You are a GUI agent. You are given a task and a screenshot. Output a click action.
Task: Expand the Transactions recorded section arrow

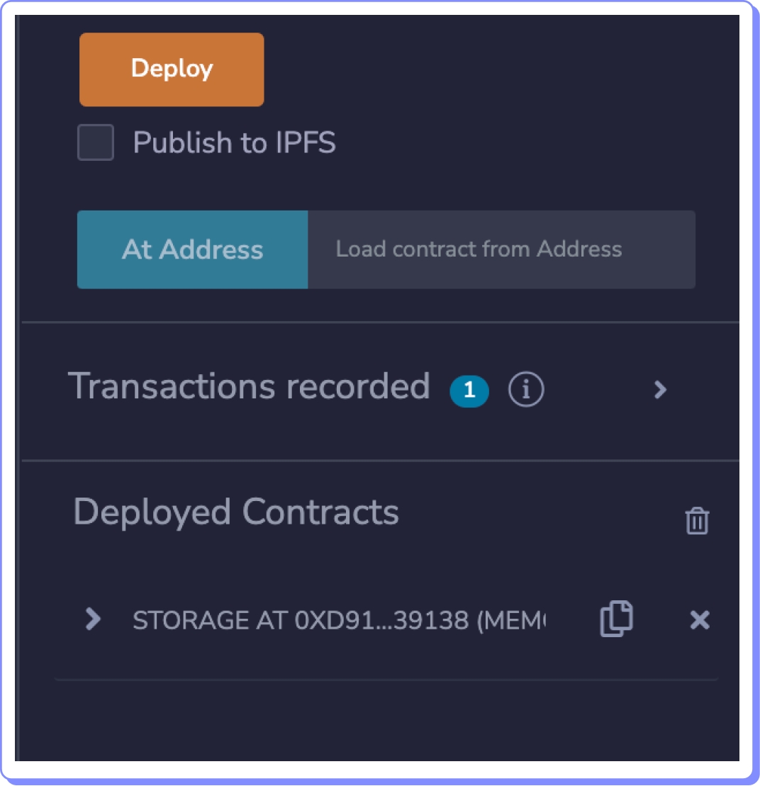pos(660,389)
